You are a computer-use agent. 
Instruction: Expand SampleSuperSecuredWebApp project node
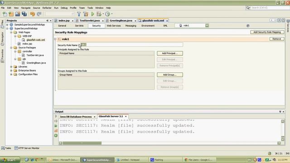click(7, 24)
